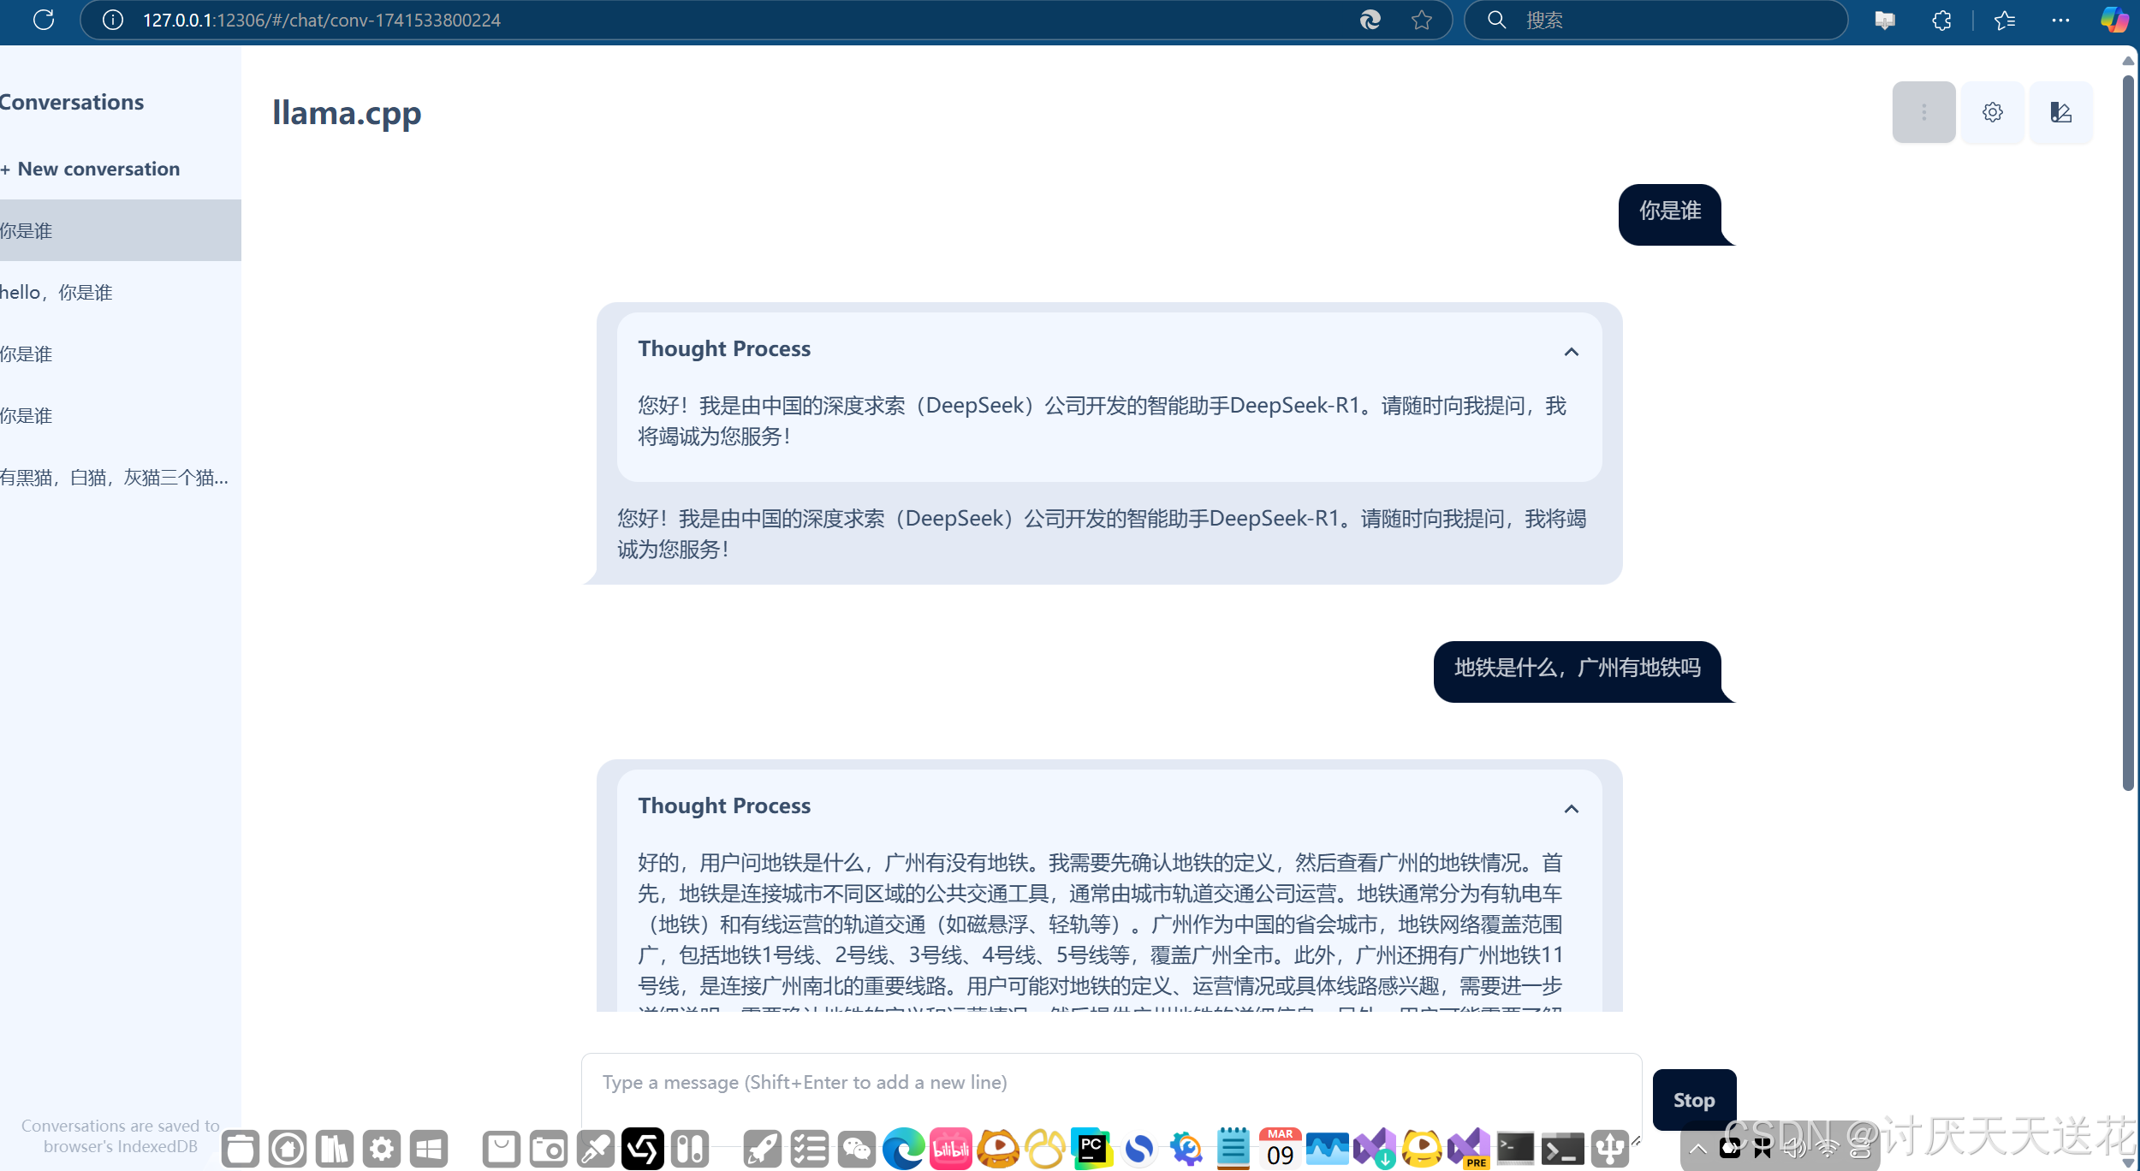Image resolution: width=2140 pixels, height=1171 pixels.
Task: Add page to favorites via the star icon
Action: point(1421,20)
